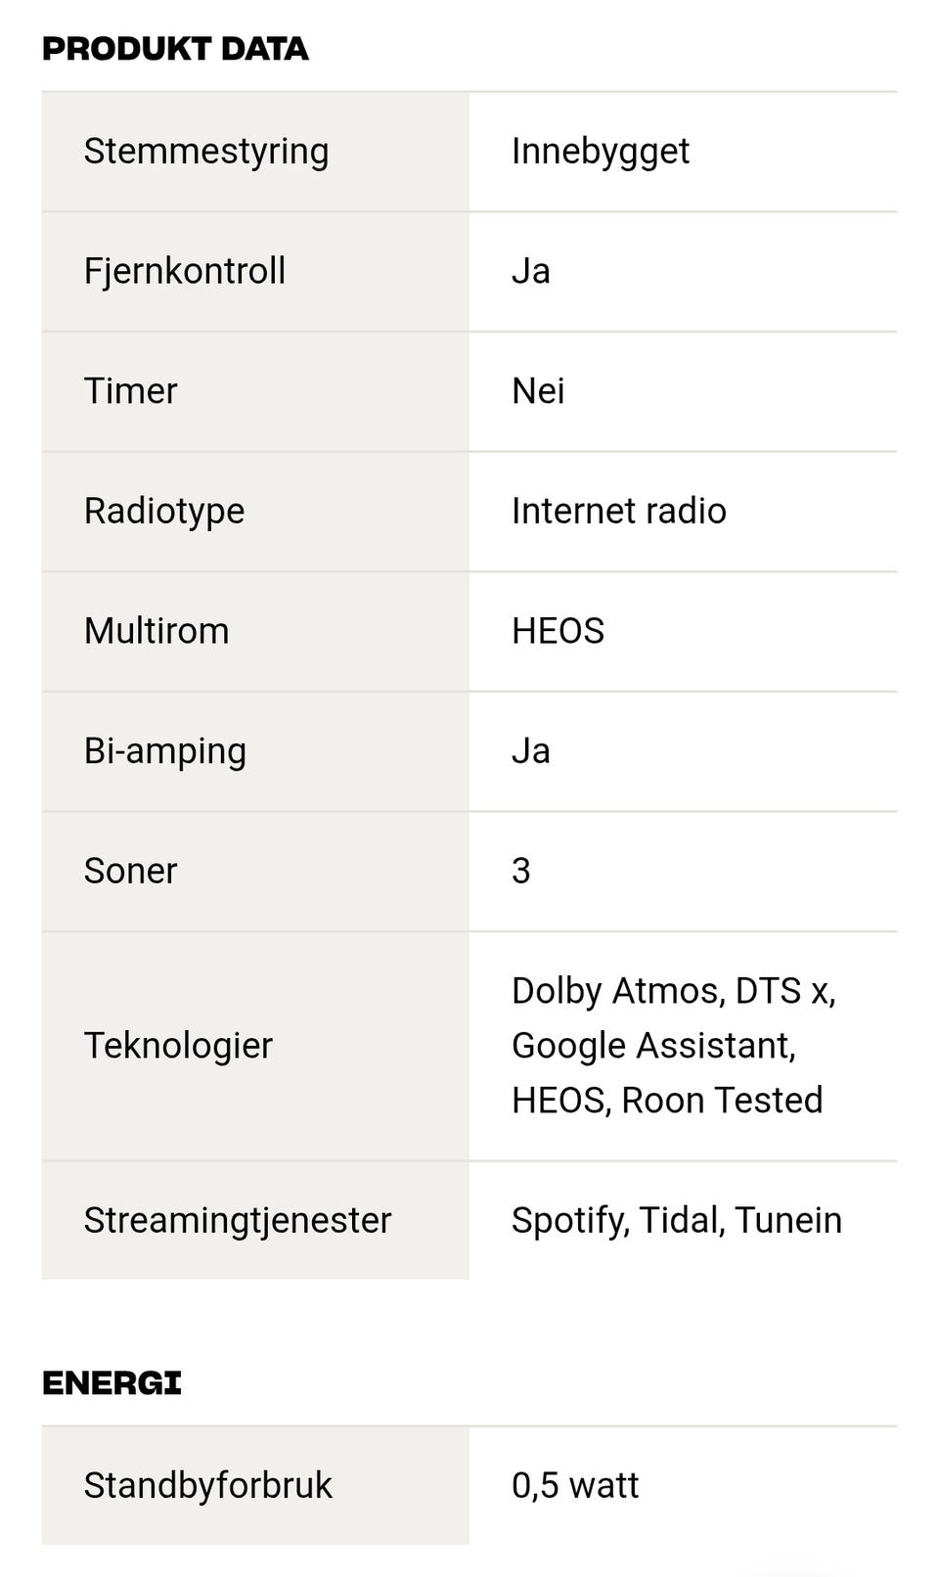This screenshot has height=1577, width=939.
Task: Click the Streamingtjenester row label
Action: [x=238, y=1220]
